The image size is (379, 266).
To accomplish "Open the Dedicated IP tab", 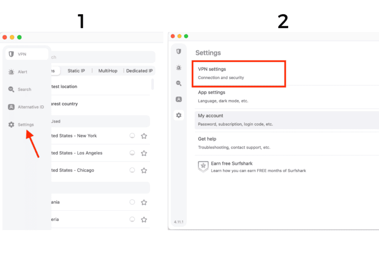I will [x=140, y=71].
